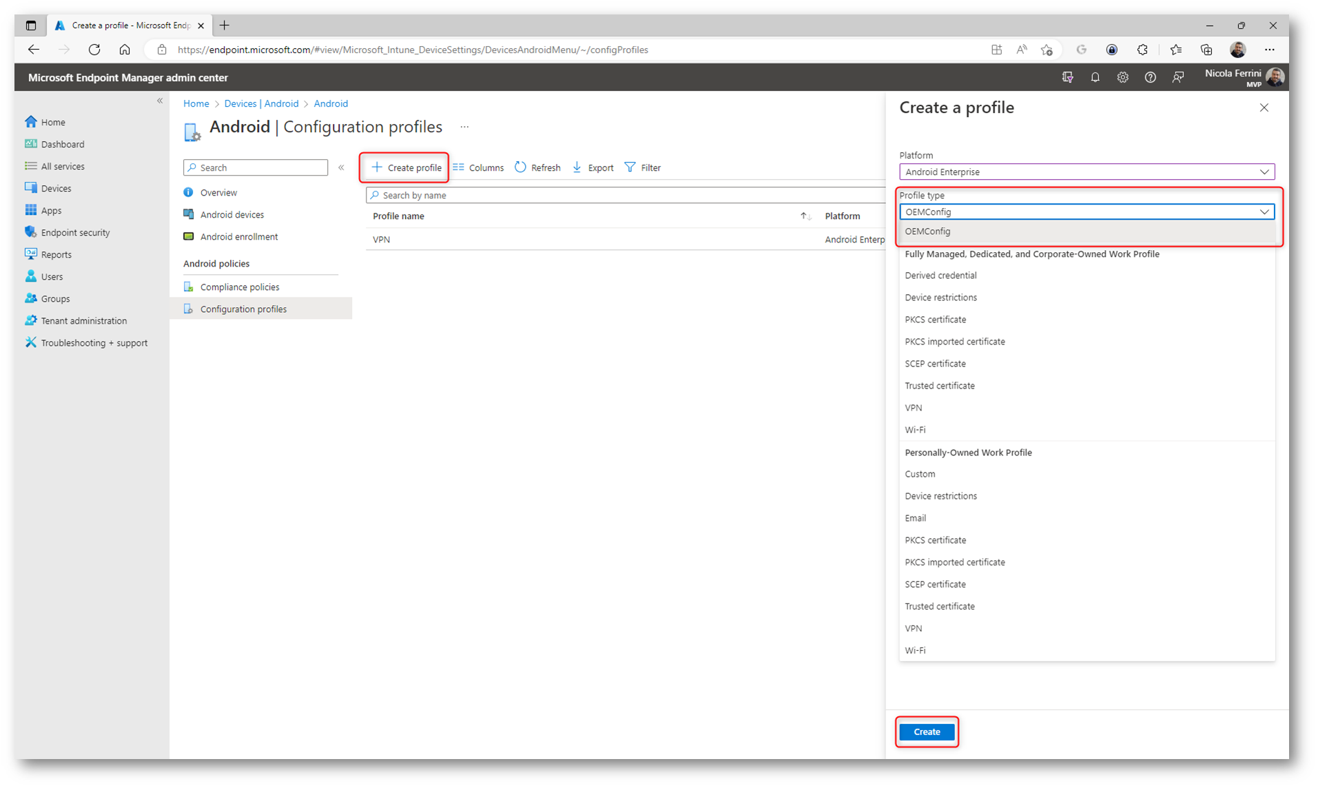The image size is (1318, 788).
Task: Click the blue Create button
Action: click(927, 732)
